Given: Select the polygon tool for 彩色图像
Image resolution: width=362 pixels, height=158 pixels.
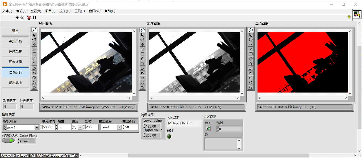Looking at the screenshot, I should (x=34, y=68).
